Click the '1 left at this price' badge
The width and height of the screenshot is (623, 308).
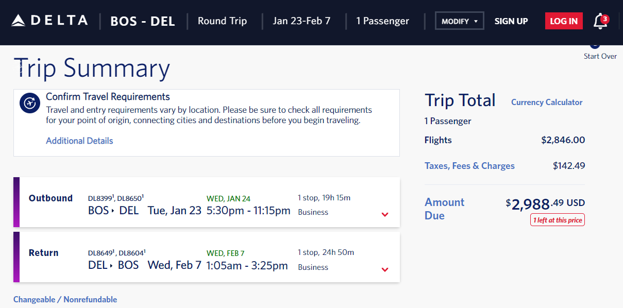(557, 219)
